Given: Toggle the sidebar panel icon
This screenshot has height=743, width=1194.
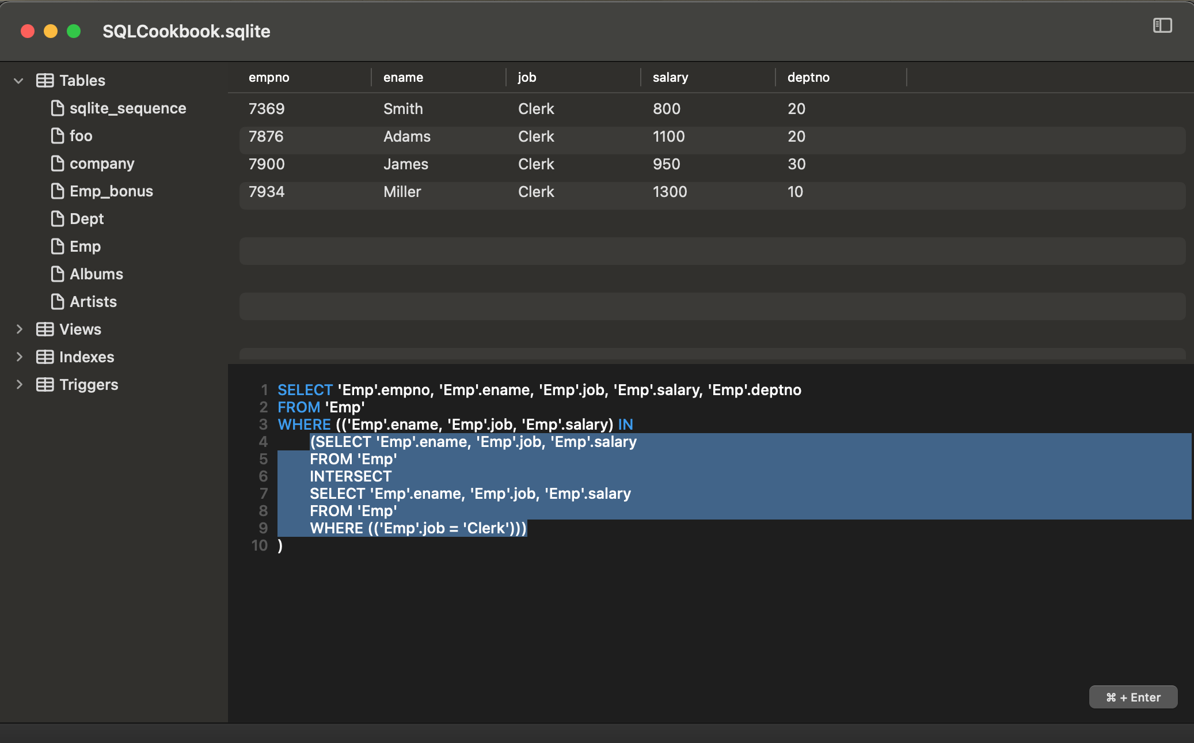Looking at the screenshot, I should point(1163,26).
